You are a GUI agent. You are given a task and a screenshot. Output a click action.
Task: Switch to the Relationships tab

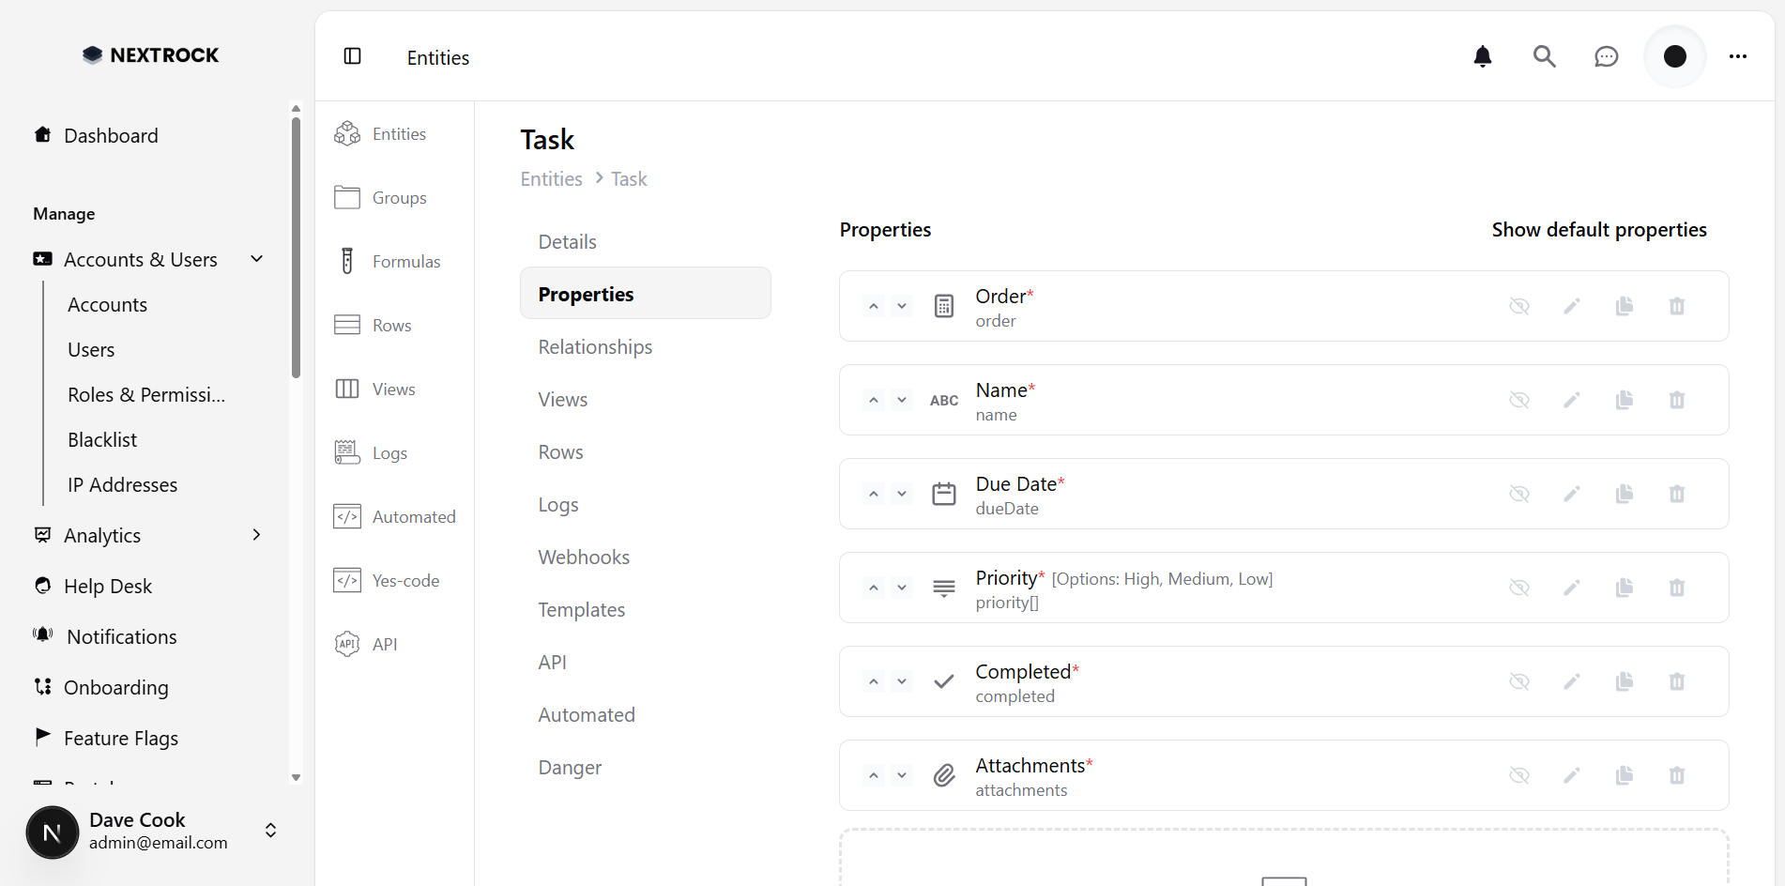(x=595, y=346)
